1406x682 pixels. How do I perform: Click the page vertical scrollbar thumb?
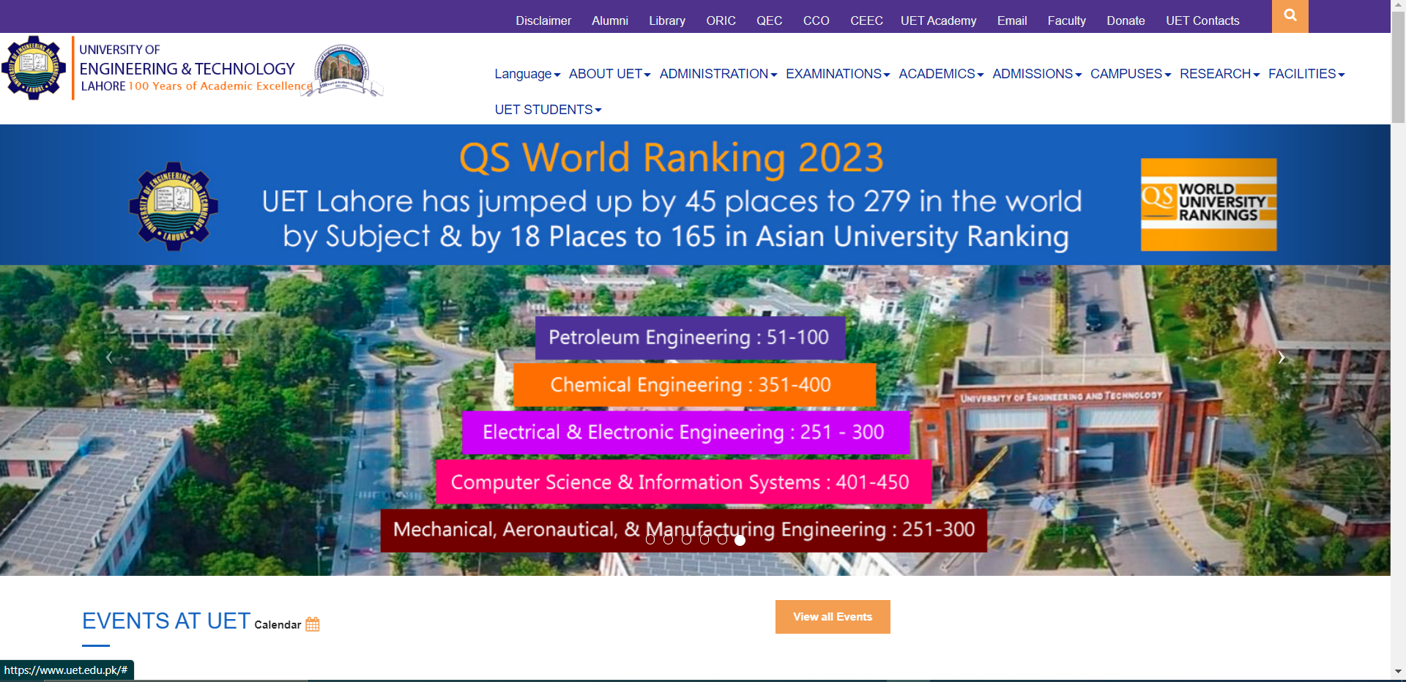tap(1398, 66)
